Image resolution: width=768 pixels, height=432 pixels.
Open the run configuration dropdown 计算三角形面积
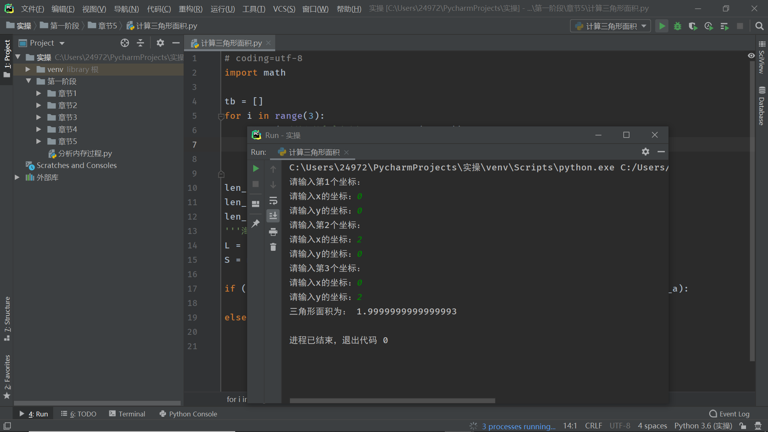[x=610, y=26]
